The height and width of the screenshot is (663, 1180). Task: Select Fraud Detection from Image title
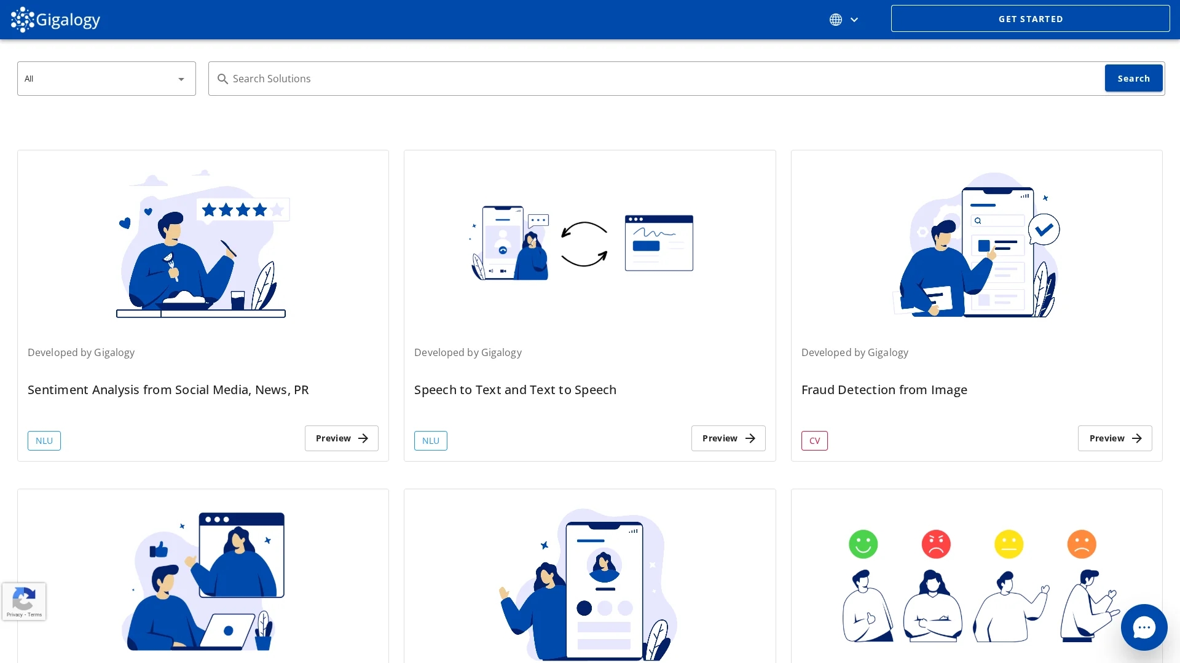tap(884, 390)
